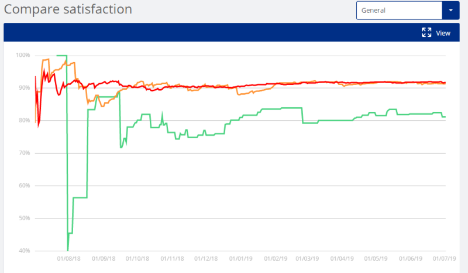This screenshot has width=468, height=273.
Task: Click the 100% y-axis label
Action: pyautogui.click(x=23, y=55)
